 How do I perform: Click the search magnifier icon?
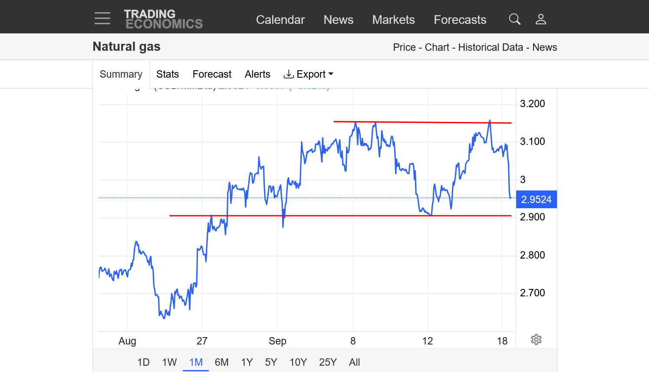(x=514, y=19)
